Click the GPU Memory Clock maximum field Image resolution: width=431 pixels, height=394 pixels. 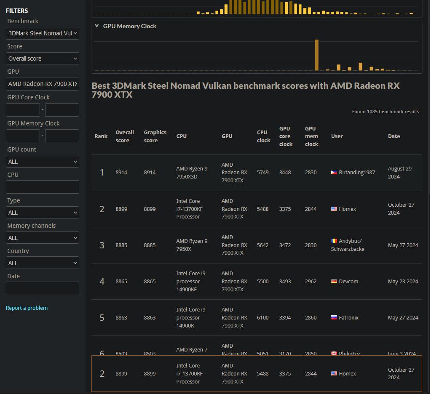pyautogui.click(x=62, y=136)
